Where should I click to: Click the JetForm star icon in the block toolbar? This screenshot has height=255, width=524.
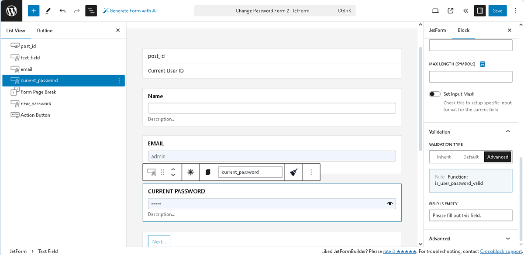[190, 172]
